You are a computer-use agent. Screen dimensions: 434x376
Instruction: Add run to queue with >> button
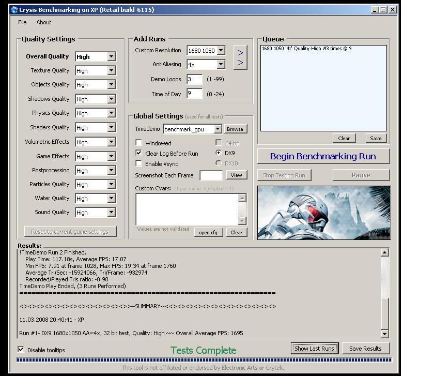[240, 57]
